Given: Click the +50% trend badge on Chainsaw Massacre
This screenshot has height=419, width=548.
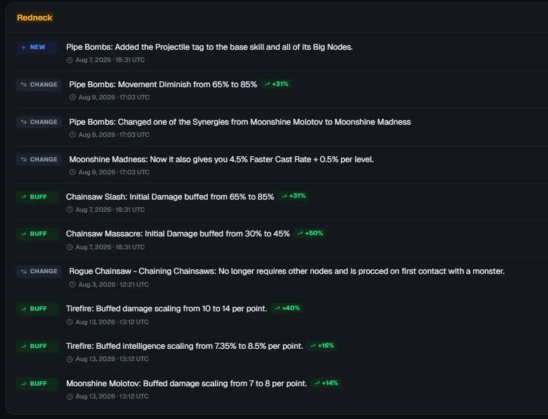Looking at the screenshot, I should coord(310,233).
